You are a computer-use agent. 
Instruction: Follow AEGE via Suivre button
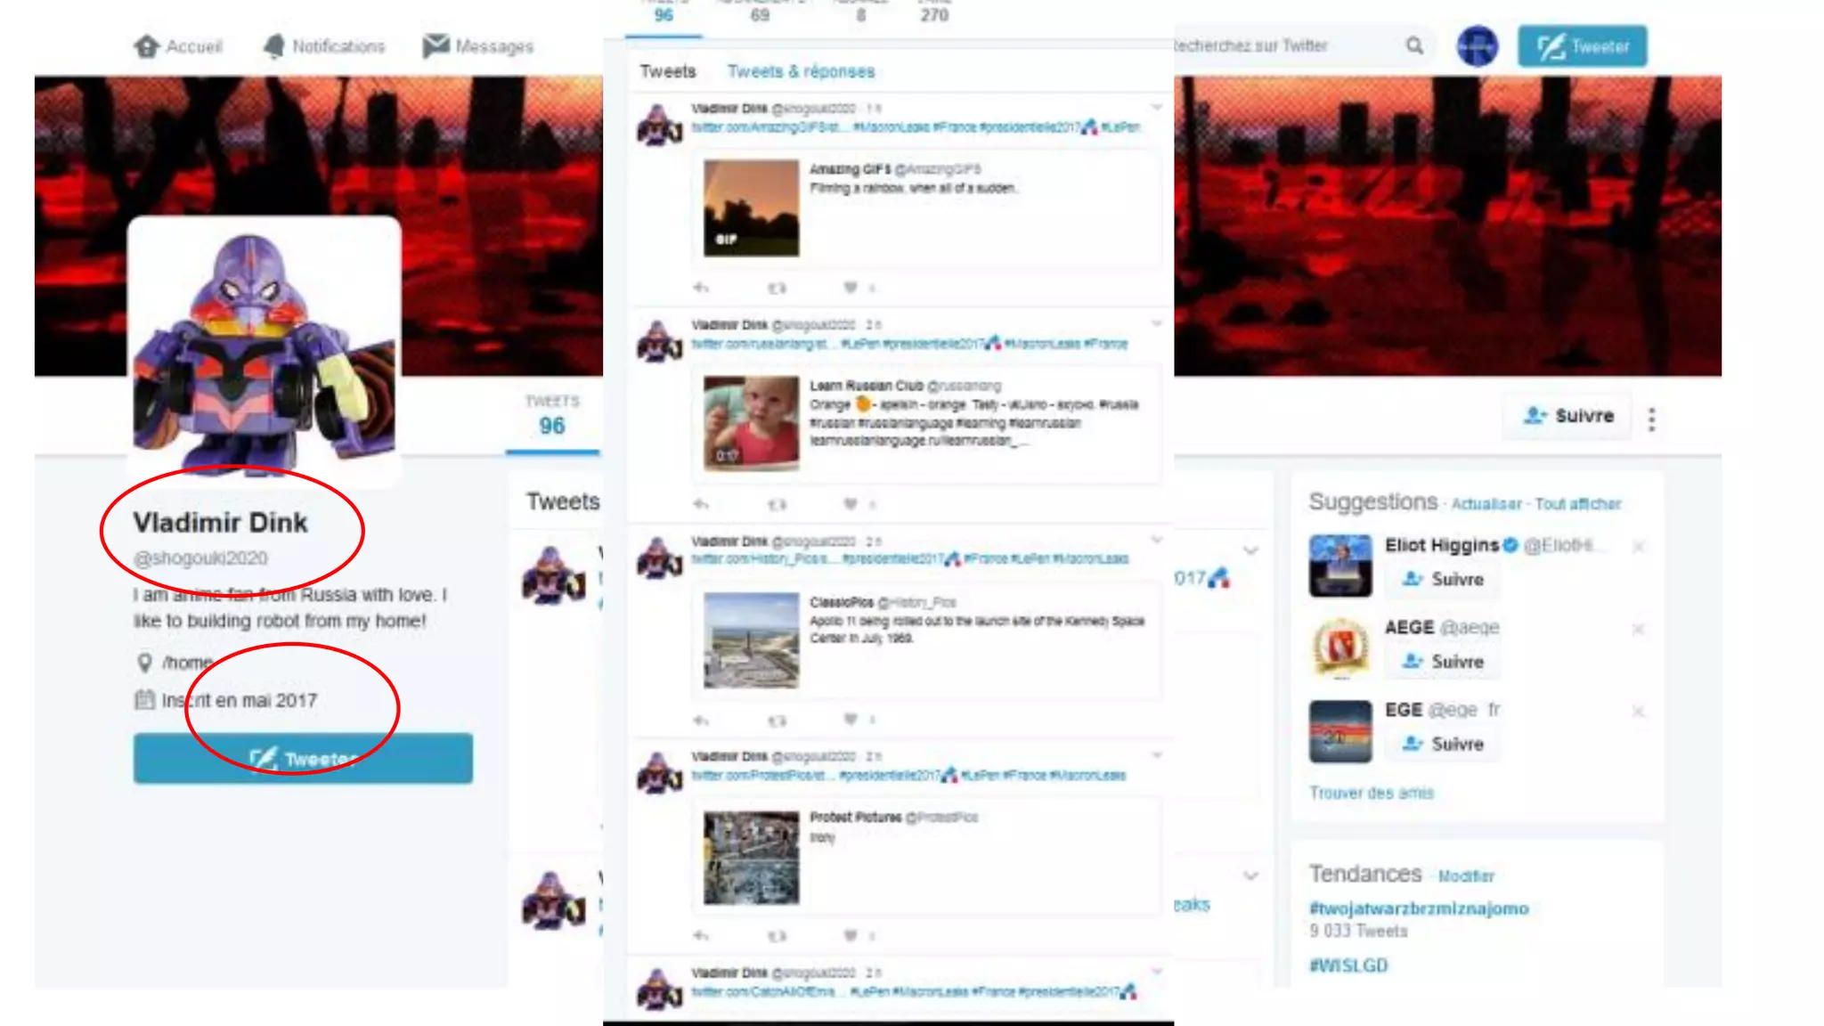1444,662
